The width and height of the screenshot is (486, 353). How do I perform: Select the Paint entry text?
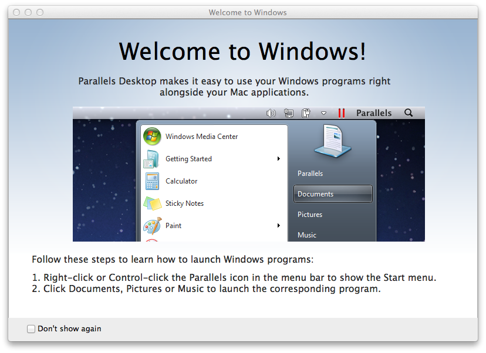click(x=173, y=226)
